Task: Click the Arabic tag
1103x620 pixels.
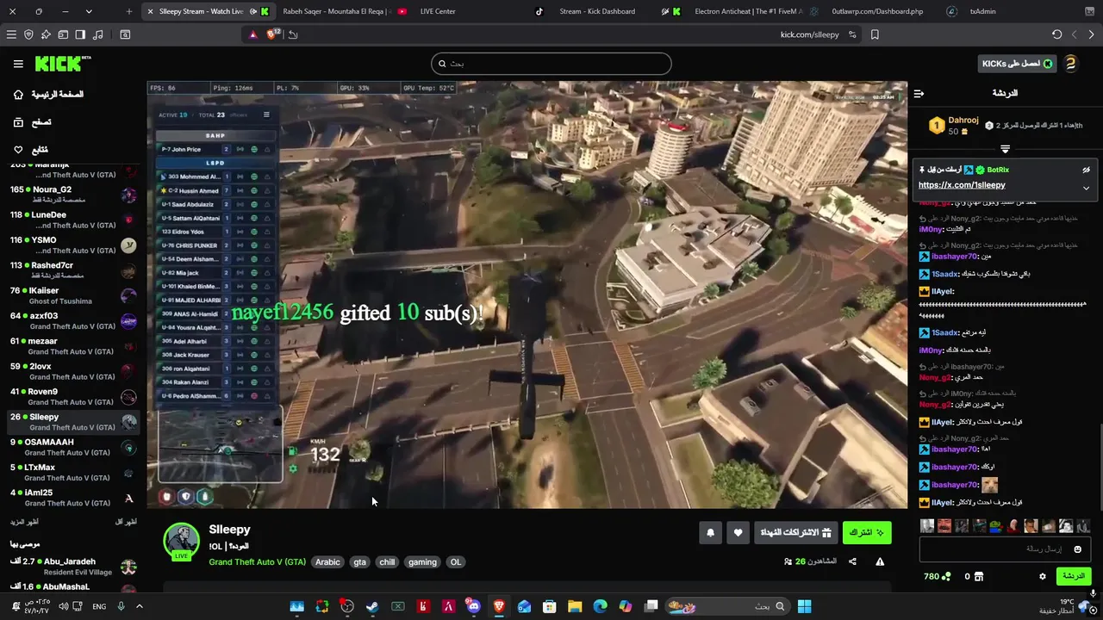Action: coord(327,562)
